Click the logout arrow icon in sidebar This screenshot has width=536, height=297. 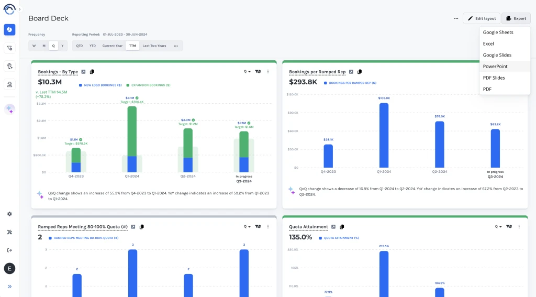(x=9, y=250)
